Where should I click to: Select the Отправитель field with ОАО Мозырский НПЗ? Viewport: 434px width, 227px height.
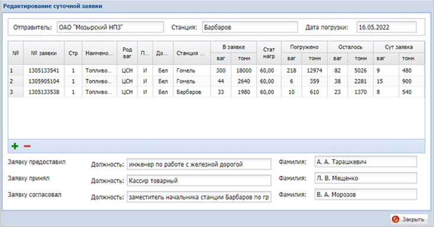click(110, 27)
